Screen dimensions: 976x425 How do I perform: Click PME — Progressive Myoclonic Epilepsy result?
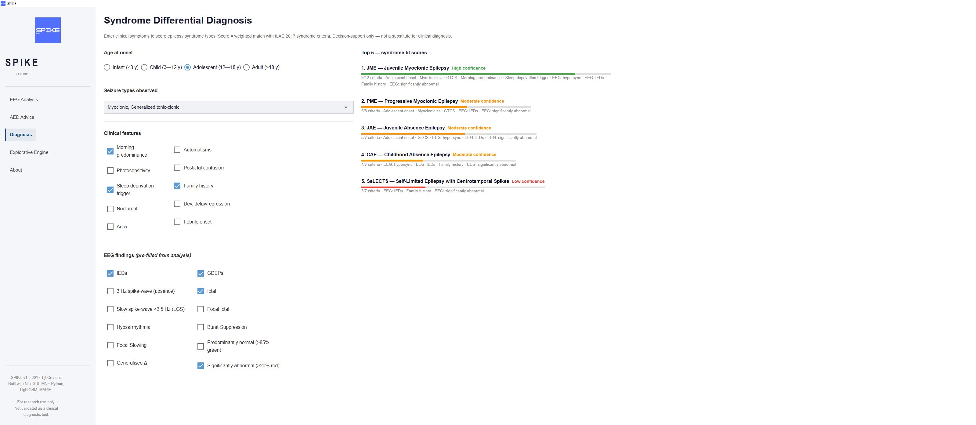[x=409, y=101]
